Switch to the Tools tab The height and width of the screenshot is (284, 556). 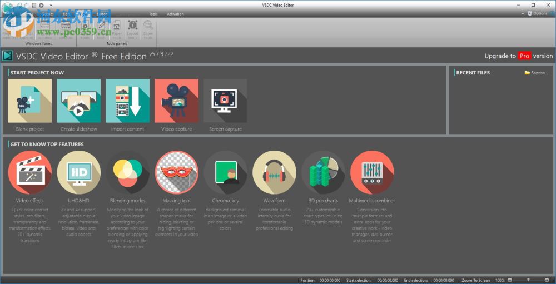coord(153,14)
